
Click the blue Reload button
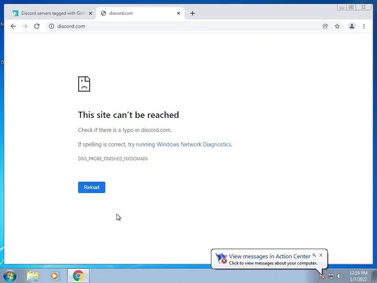click(x=92, y=187)
